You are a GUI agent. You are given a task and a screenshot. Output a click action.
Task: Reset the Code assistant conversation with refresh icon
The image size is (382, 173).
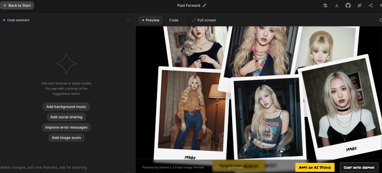[128, 20]
